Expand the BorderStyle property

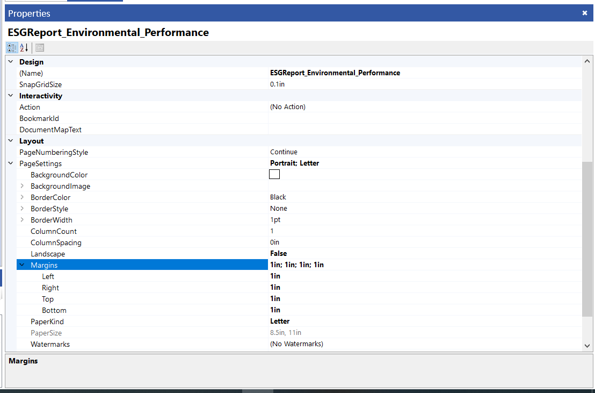(x=22, y=209)
